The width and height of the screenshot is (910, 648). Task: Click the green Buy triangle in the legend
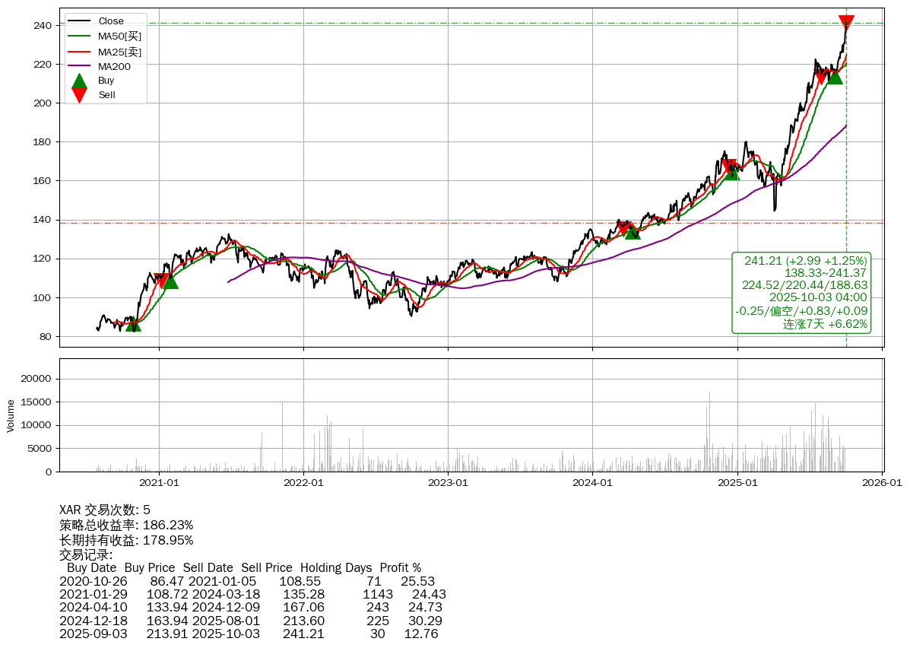[79, 81]
